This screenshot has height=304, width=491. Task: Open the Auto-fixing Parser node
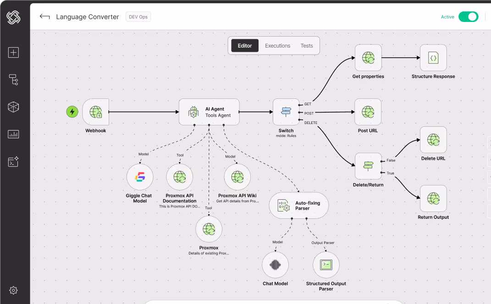(x=298, y=205)
